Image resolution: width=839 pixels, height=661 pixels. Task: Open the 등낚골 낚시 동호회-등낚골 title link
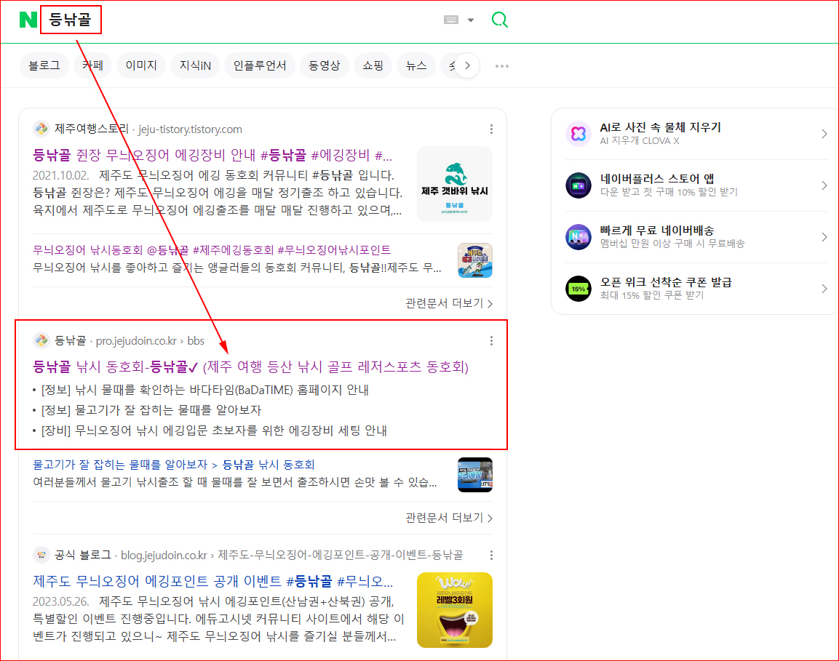(x=250, y=367)
